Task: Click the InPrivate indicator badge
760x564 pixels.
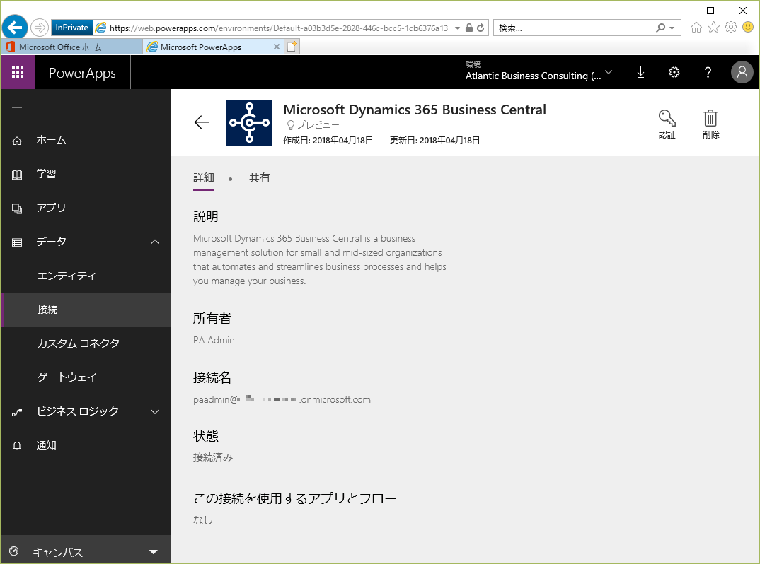Action: [71, 28]
